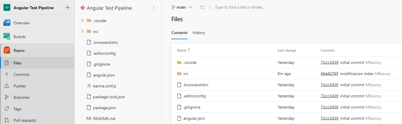This screenshot has width=402, height=124.
Task: Expand the src folder in tree
Action: (x=82, y=32)
